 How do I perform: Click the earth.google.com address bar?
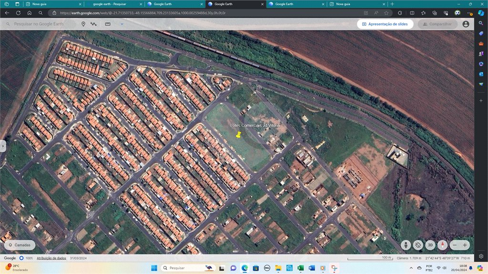205,13
